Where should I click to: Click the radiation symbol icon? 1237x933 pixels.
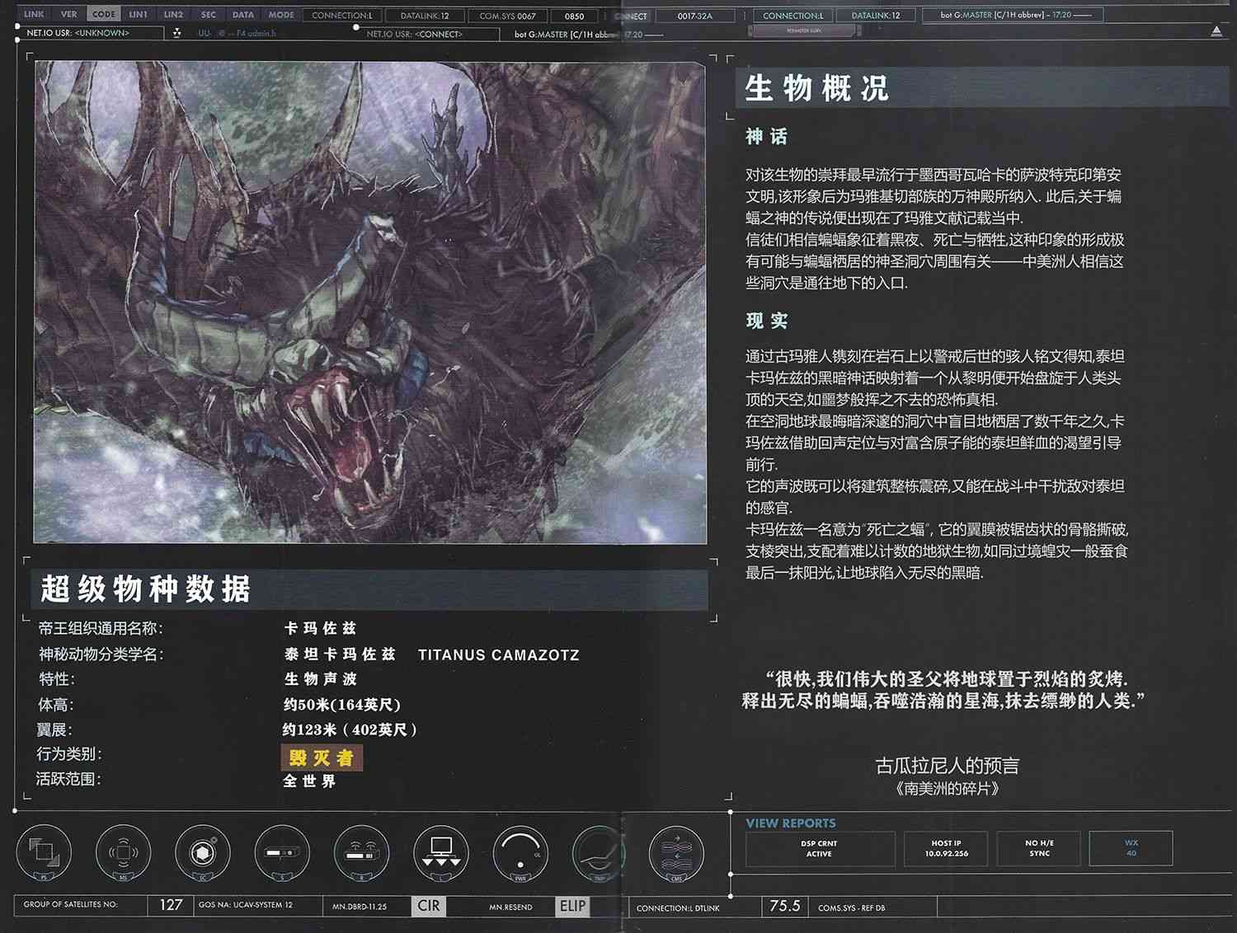[176, 33]
